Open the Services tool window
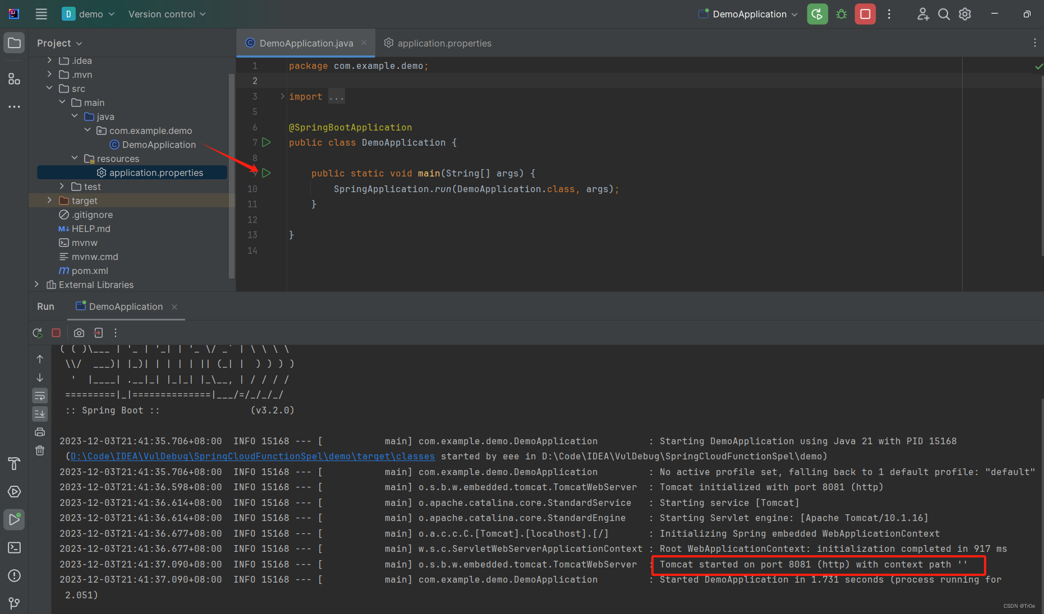1044x614 pixels. (x=14, y=491)
